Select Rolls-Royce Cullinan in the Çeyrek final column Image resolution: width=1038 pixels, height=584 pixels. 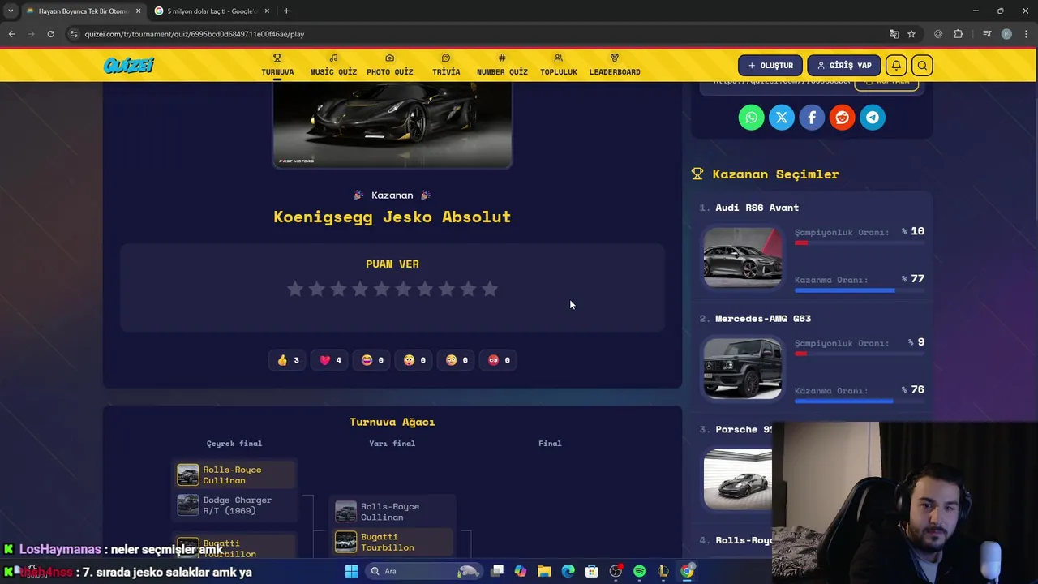pos(234,474)
